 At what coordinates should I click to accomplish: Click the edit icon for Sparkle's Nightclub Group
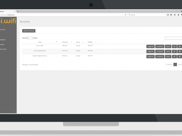point(174,57)
